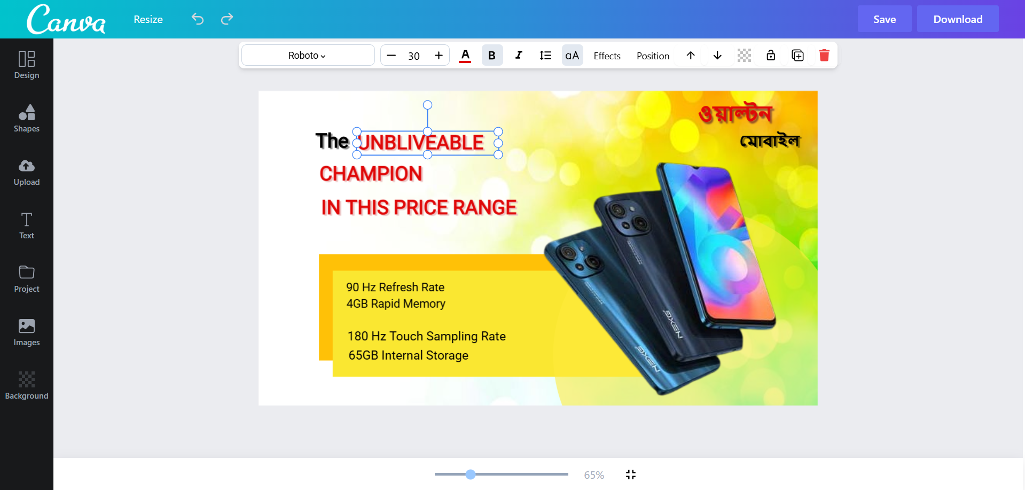
Task: Open line spacing options
Action: 545,56
